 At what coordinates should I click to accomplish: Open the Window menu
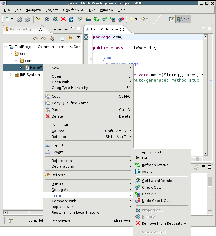[106, 10]
